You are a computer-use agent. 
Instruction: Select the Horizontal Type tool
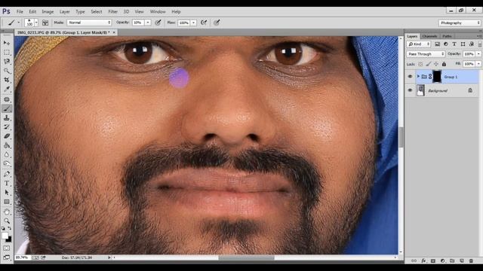click(7, 183)
